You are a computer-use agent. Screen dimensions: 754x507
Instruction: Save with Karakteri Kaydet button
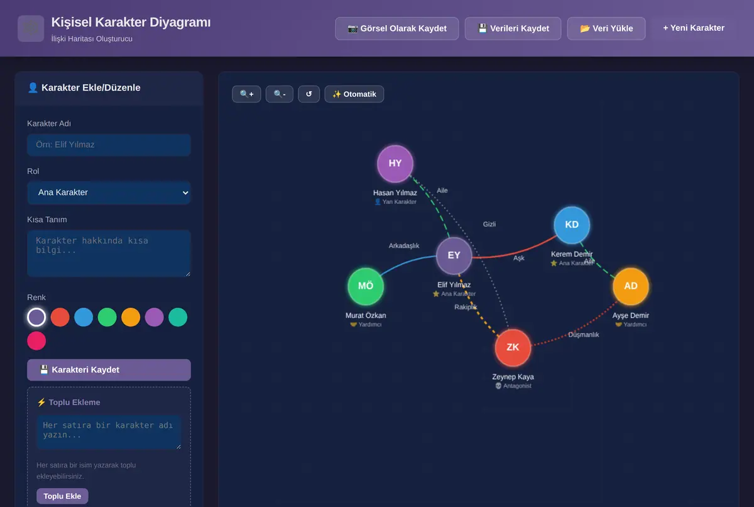point(109,370)
